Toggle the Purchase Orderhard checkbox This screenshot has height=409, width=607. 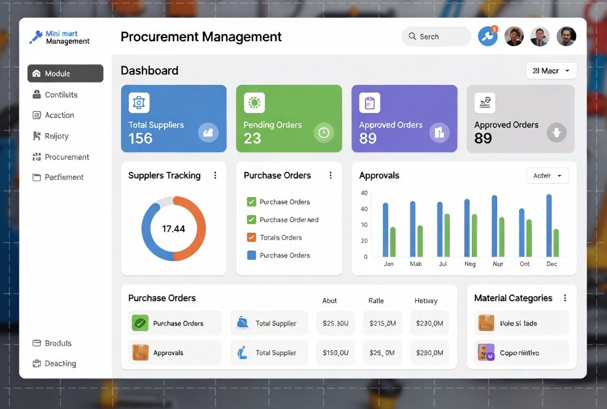(251, 219)
